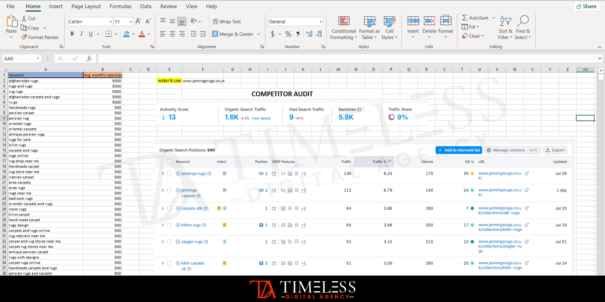605x302 pixels.
Task: Select all keywords with header checkbox
Action: point(169,162)
